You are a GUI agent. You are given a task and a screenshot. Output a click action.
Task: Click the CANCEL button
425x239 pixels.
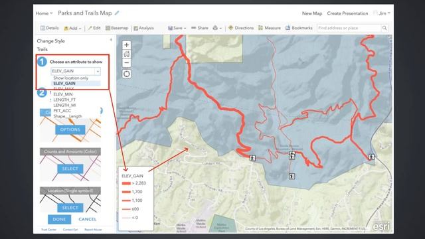(87, 219)
